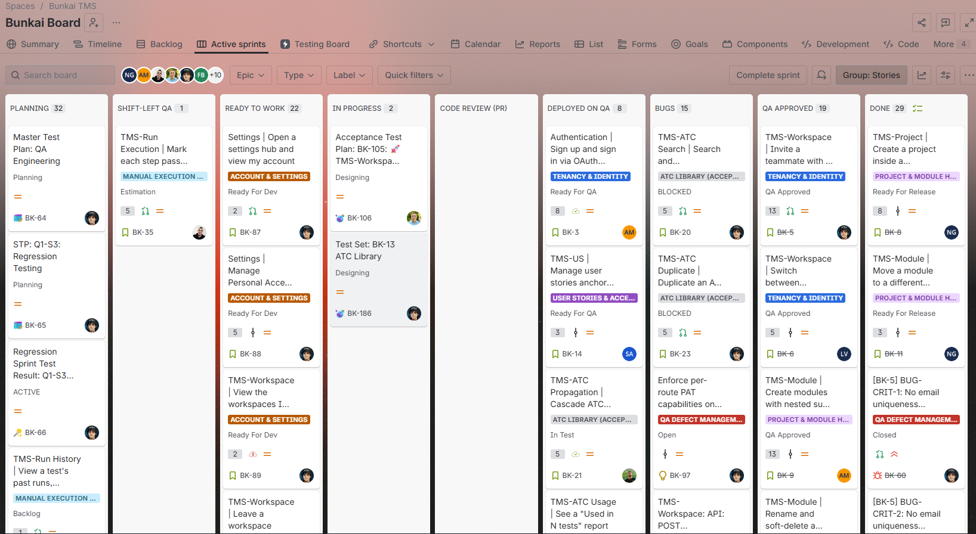Click the automation icon next to Complete sprint
Viewport: 976px width, 534px height.
pos(821,75)
